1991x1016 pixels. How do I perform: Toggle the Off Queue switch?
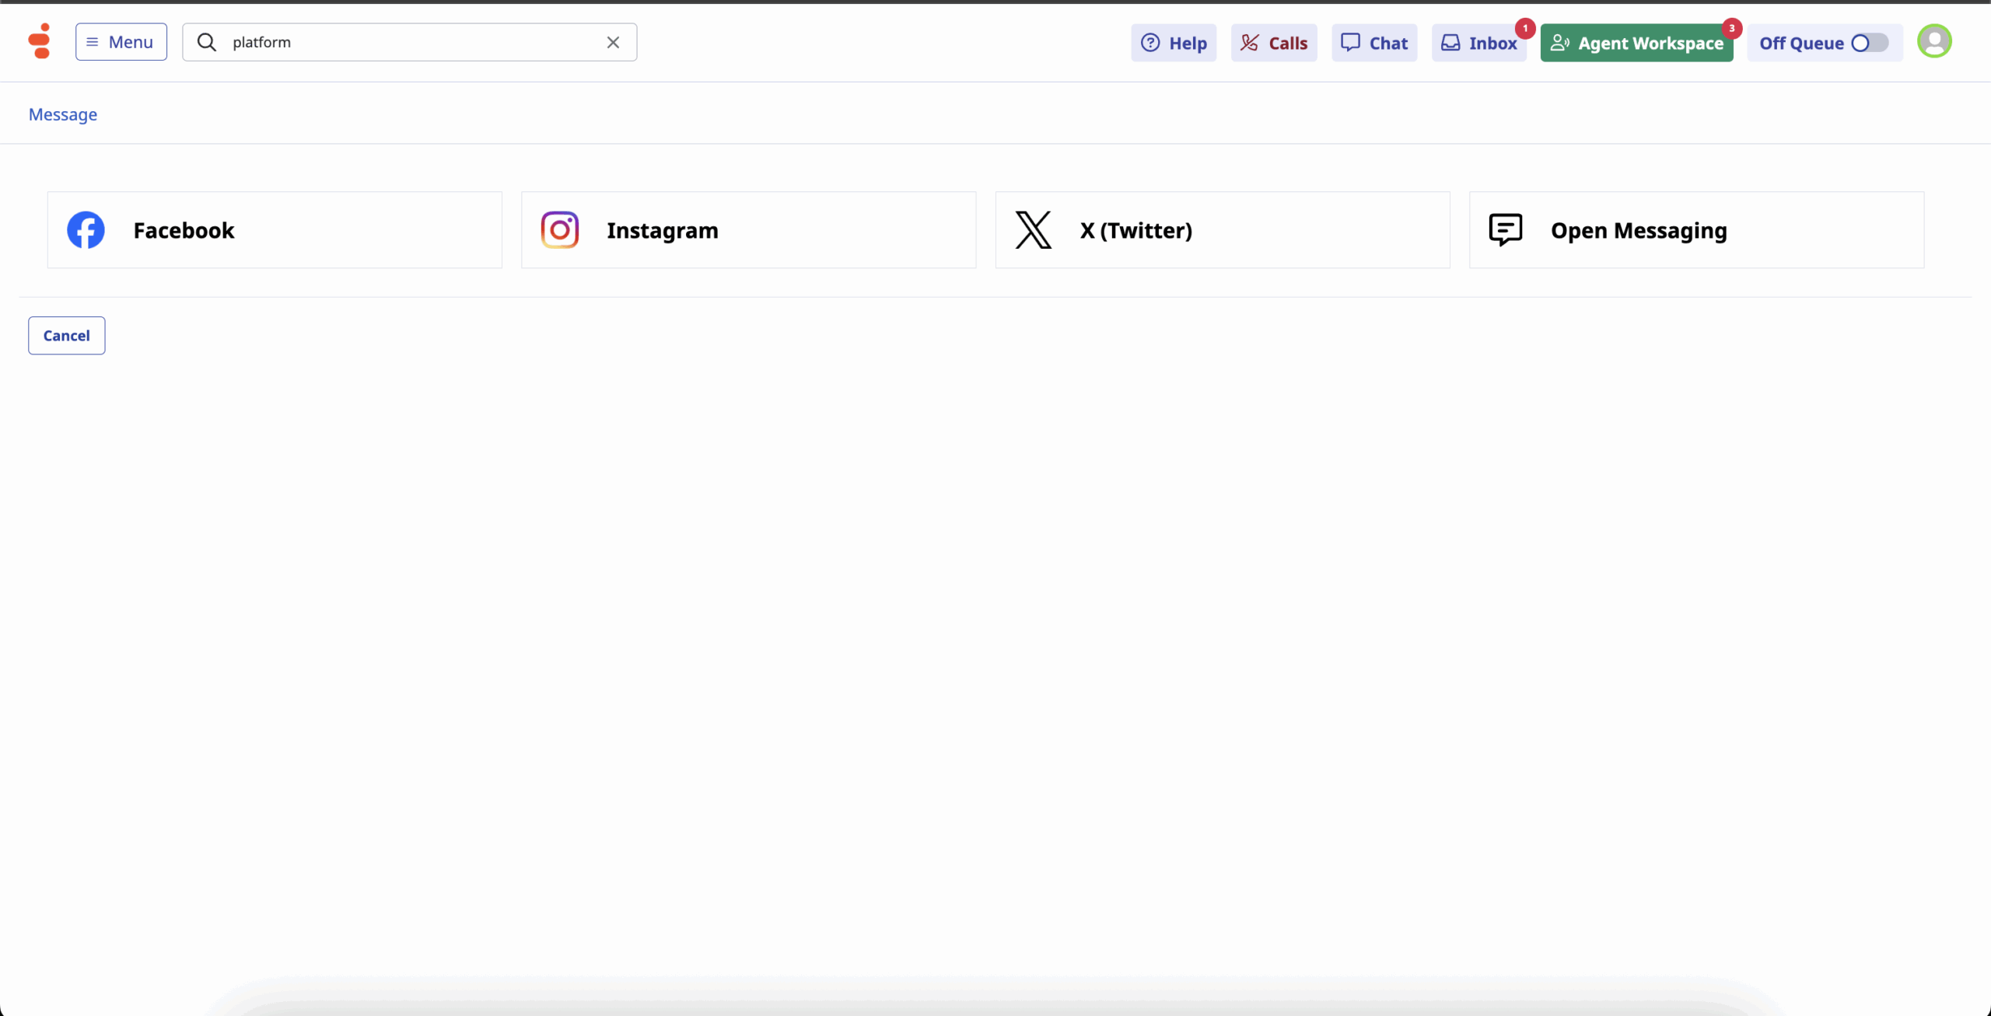tap(1869, 43)
